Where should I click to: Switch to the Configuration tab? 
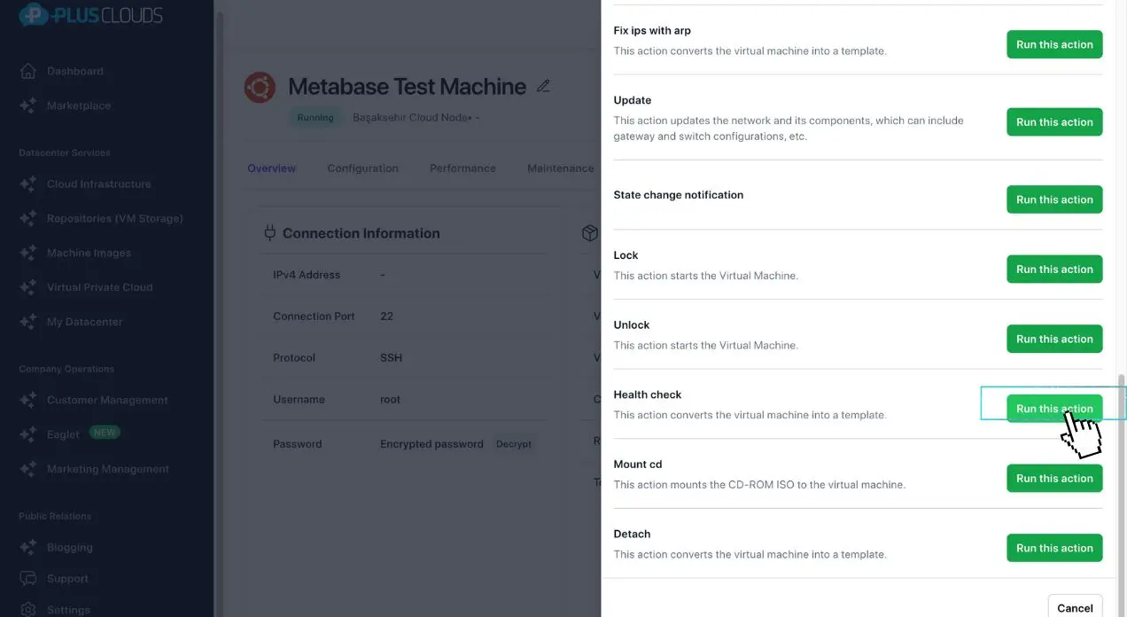pyautogui.click(x=362, y=168)
